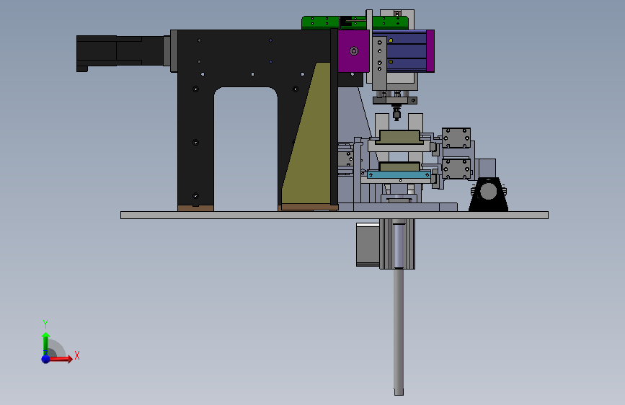Select the upper gray four-screw block
Screen dimensions: 625x405
(456, 138)
